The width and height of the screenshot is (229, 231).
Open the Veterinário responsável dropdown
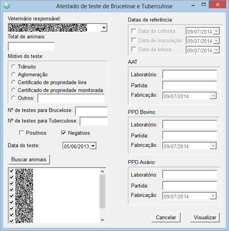coord(104,28)
